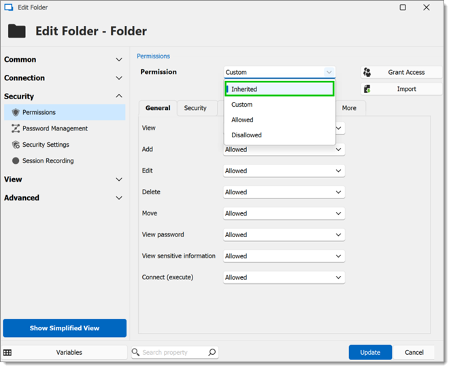Click the Import icon
This screenshot has height=369, width=451.
(367, 89)
